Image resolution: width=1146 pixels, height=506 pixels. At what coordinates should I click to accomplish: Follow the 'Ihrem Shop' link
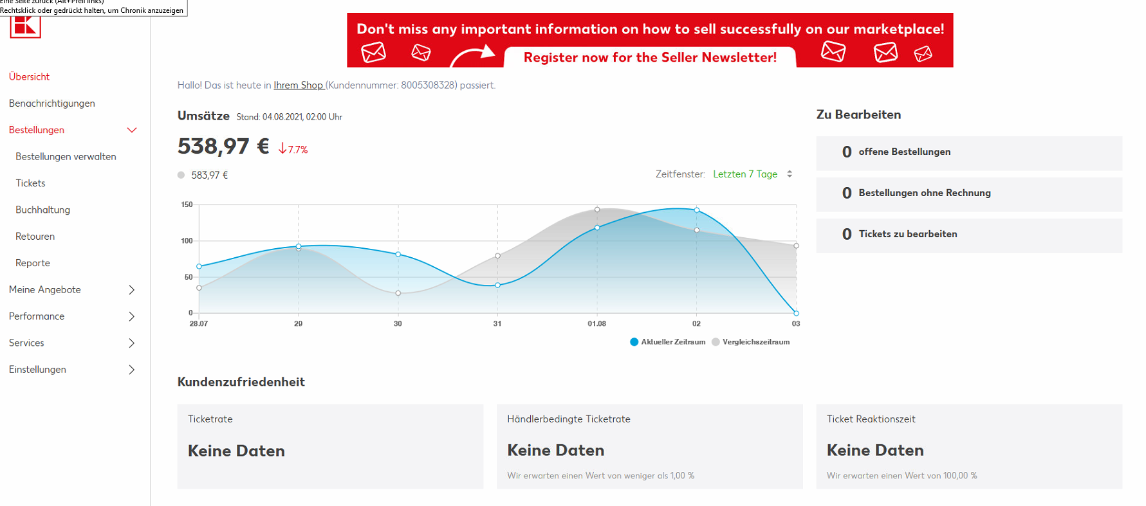point(299,86)
